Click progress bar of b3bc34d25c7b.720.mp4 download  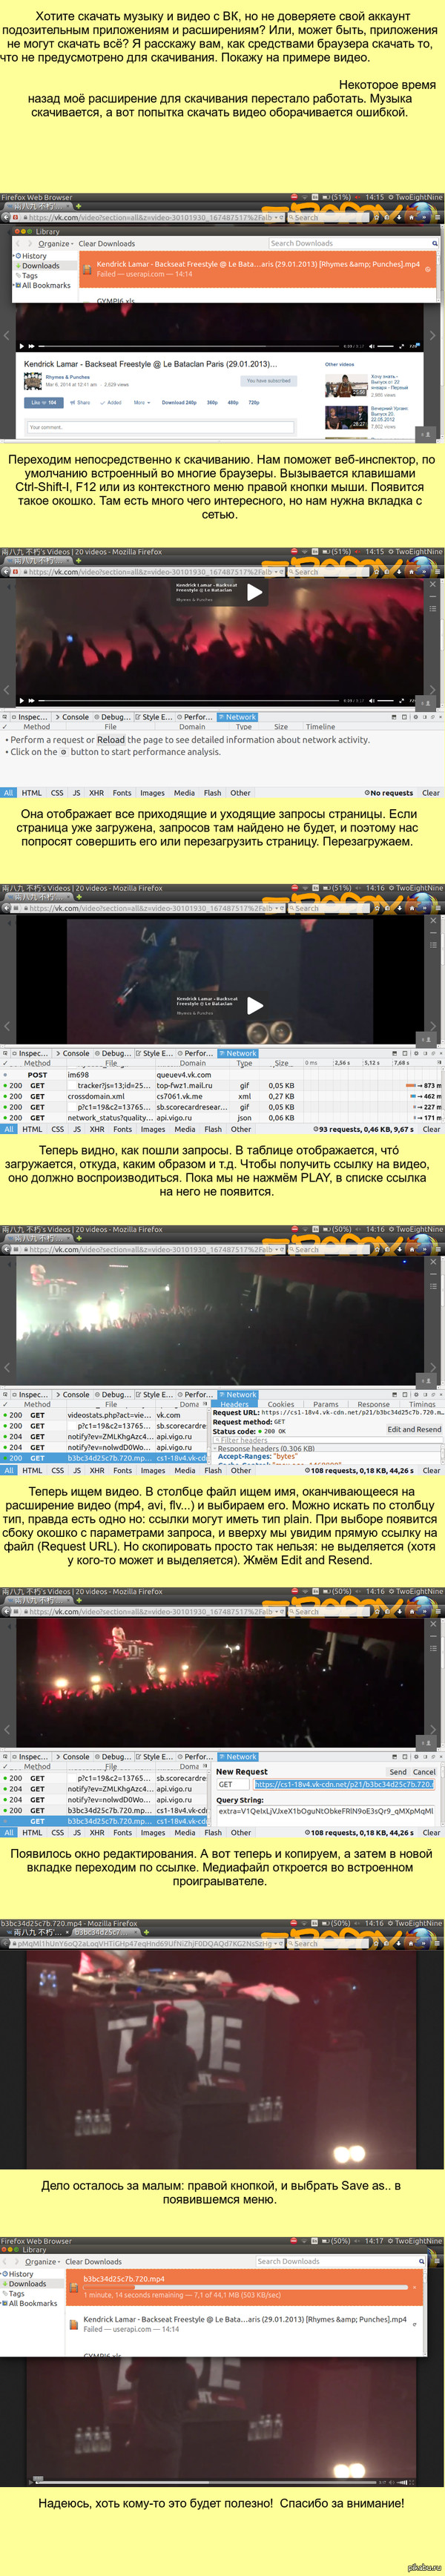pyautogui.click(x=245, y=2288)
